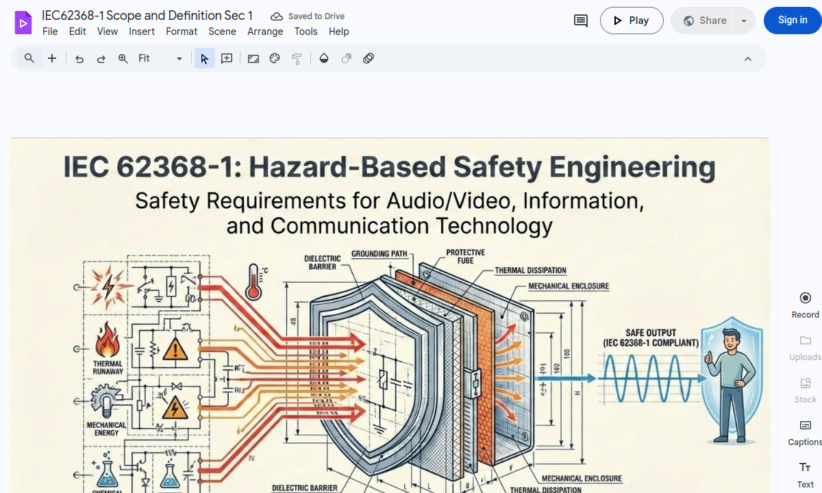Open the fill color droplet picker
Viewport: 822px width, 493px height.
324,59
